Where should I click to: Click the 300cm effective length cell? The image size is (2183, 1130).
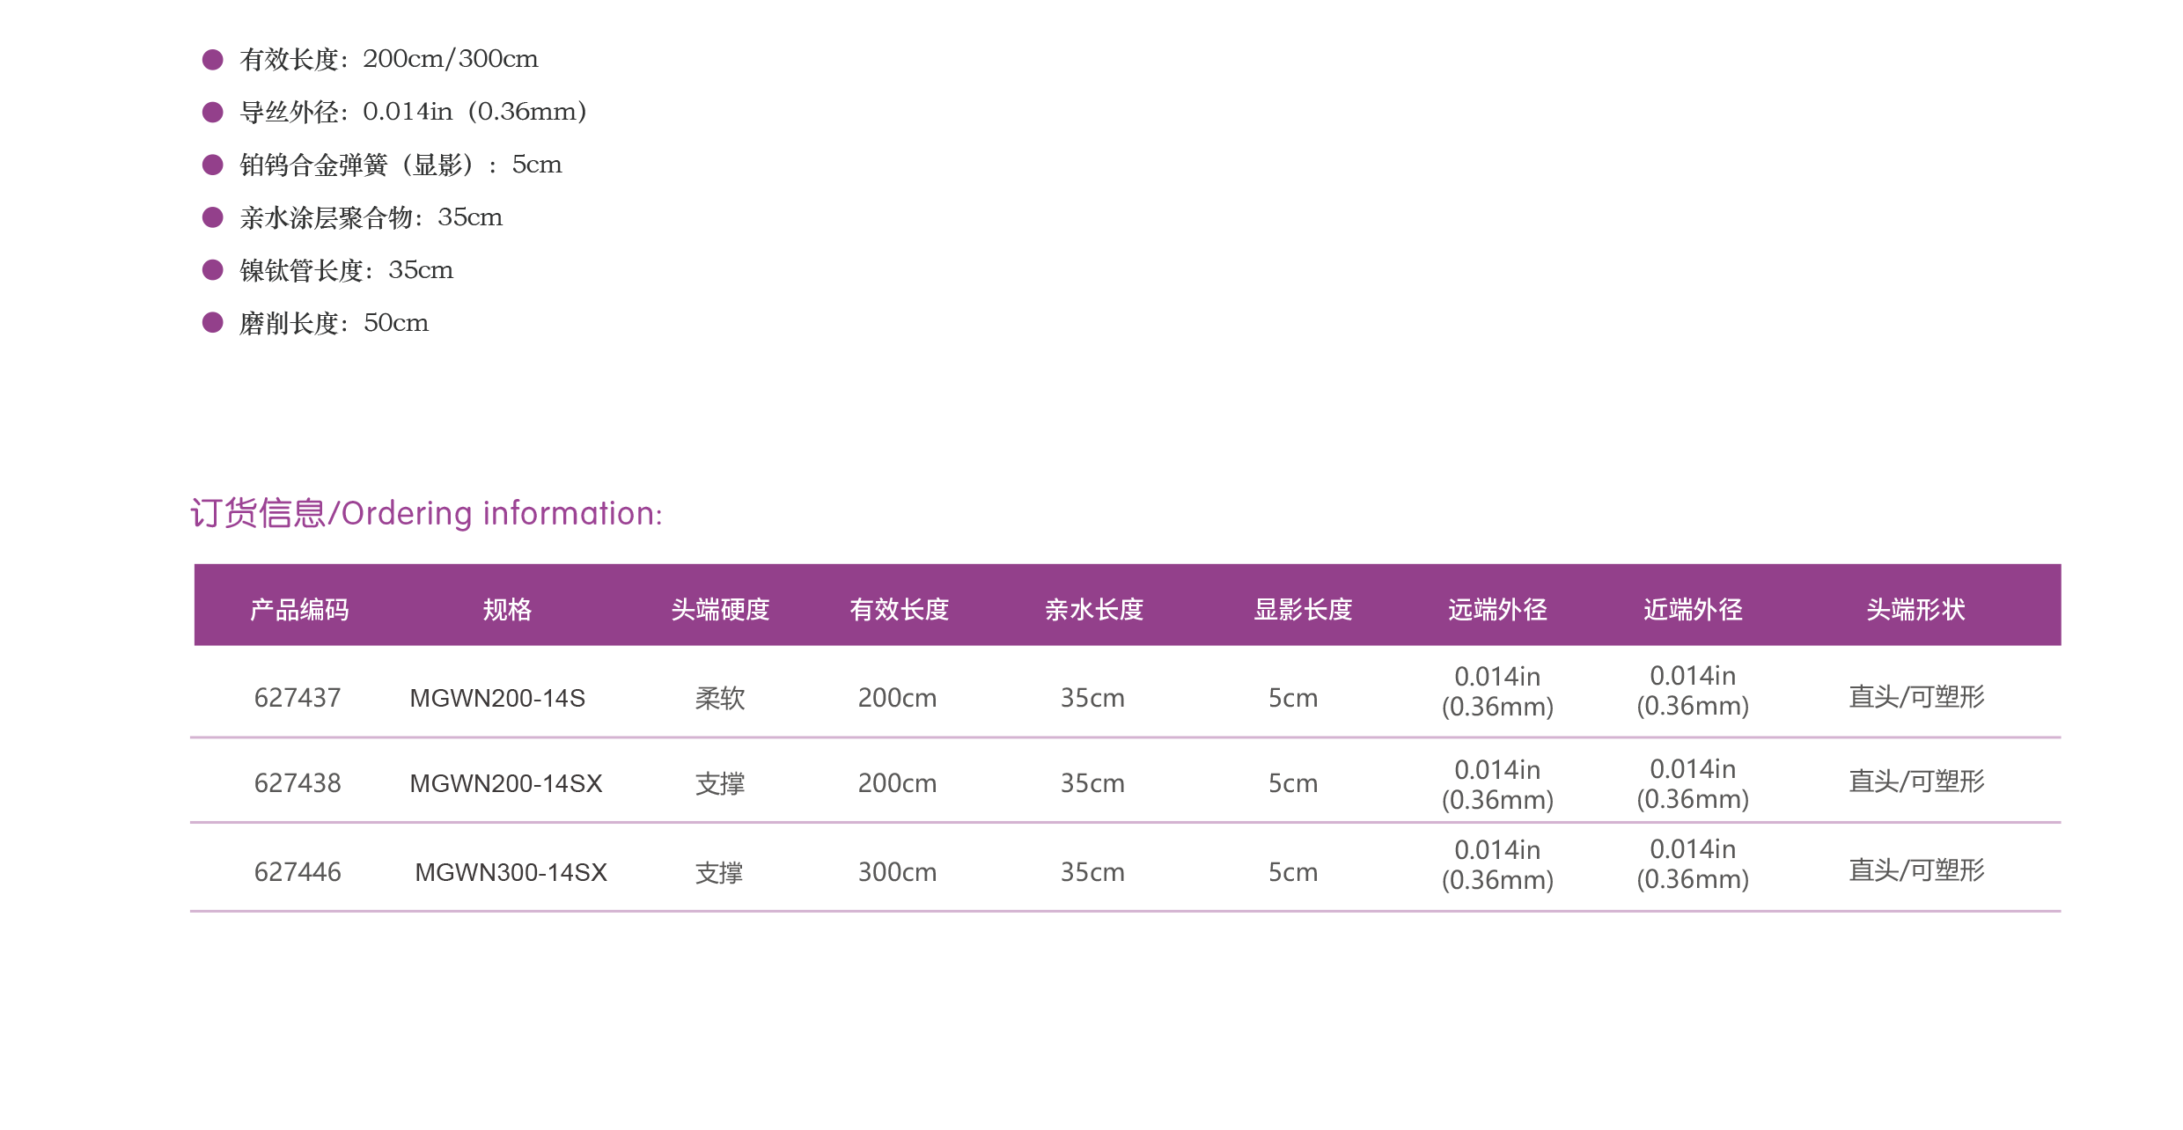click(x=897, y=872)
